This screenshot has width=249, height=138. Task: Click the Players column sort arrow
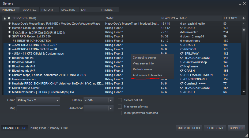tap(177, 18)
